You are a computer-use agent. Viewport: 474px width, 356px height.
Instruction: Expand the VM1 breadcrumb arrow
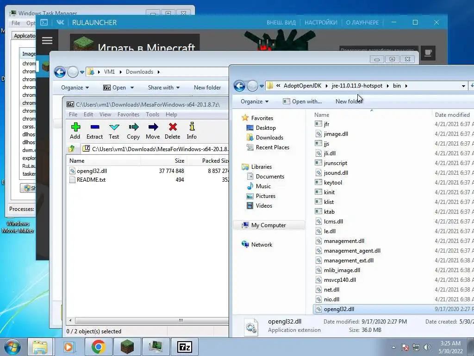click(x=121, y=72)
